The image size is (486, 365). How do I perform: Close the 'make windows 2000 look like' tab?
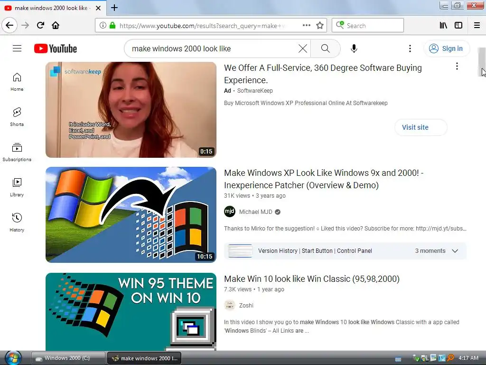98,8
